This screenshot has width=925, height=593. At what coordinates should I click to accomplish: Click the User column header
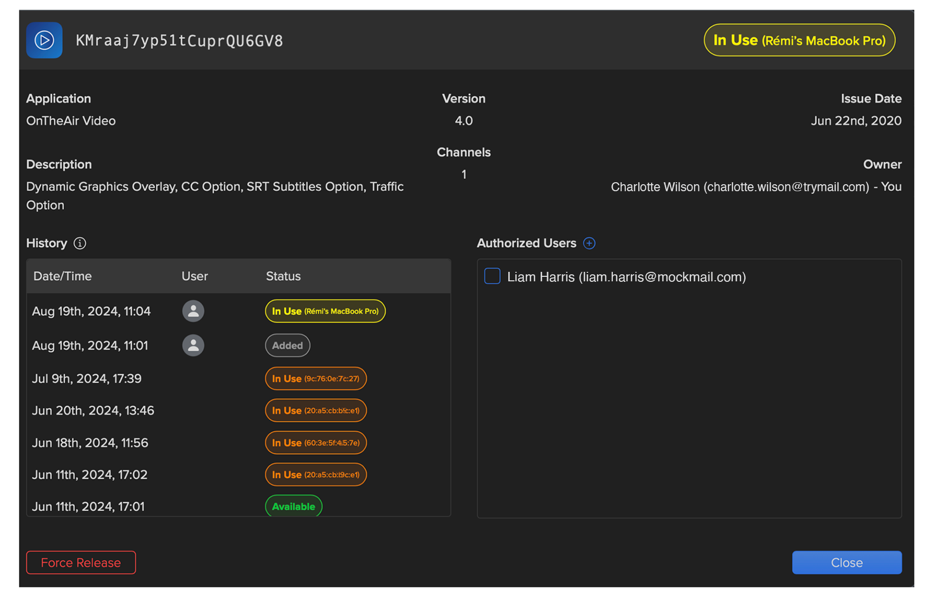(195, 276)
